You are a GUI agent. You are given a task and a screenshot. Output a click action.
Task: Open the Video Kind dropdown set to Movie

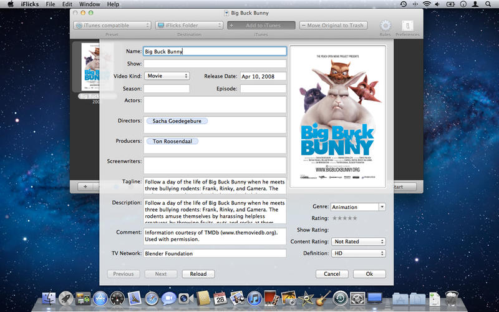(167, 76)
